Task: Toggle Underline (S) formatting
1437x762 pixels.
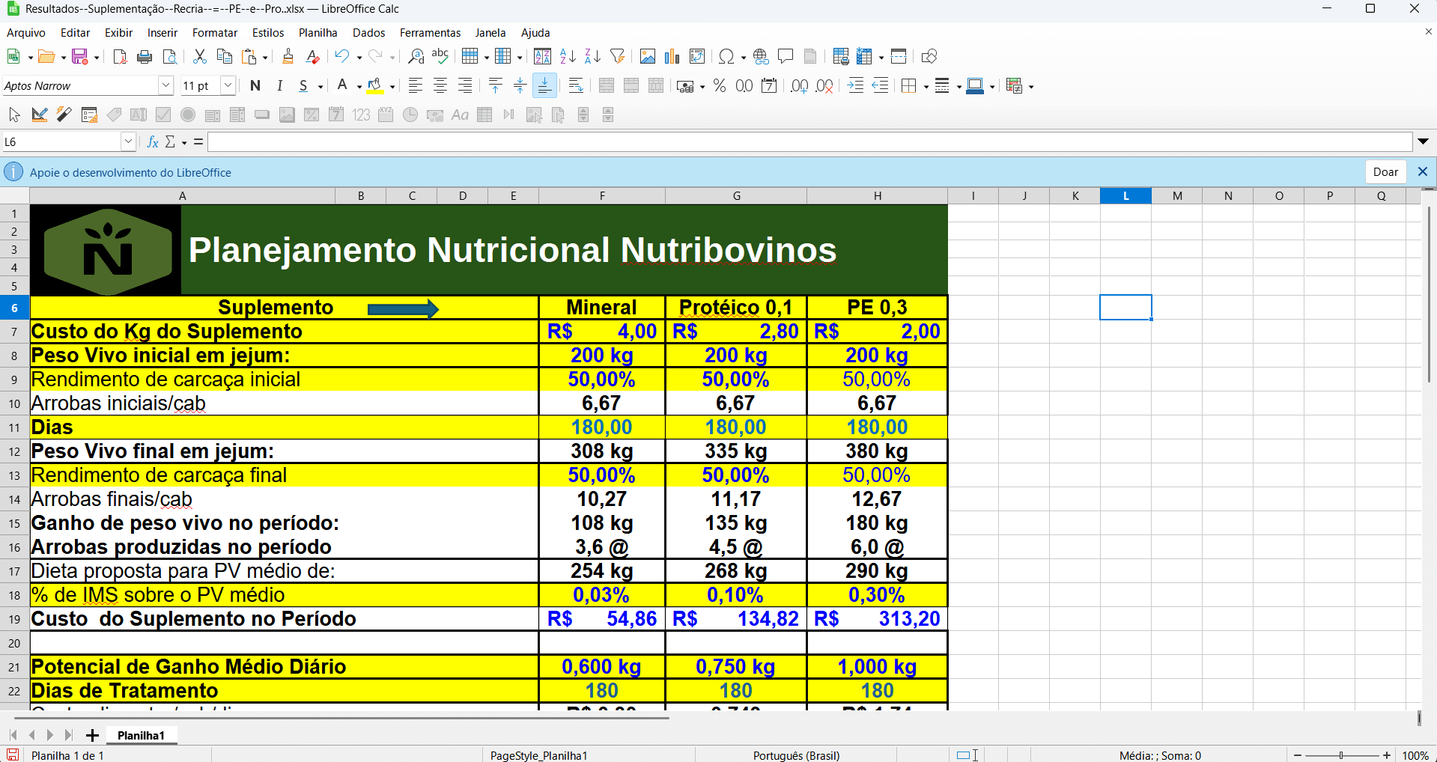Action: click(x=303, y=86)
